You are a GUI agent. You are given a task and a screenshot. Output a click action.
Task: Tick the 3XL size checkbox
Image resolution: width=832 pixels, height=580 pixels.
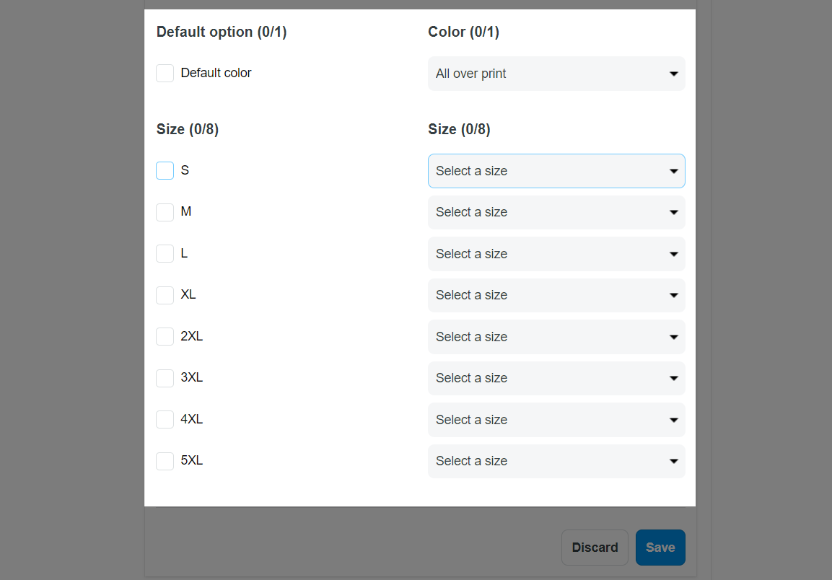[165, 378]
